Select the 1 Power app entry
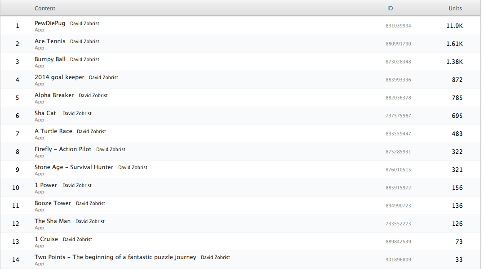The width and height of the screenshot is (484, 269). (x=46, y=185)
